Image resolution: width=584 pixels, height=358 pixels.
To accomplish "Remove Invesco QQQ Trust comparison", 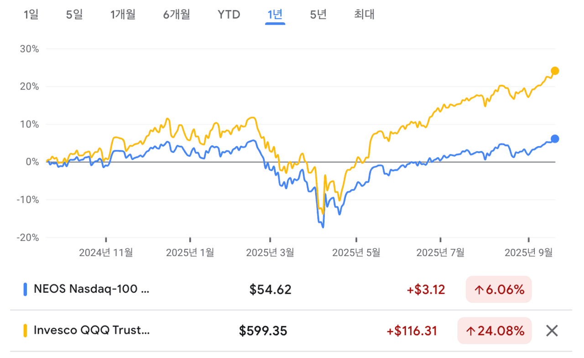I will [552, 331].
